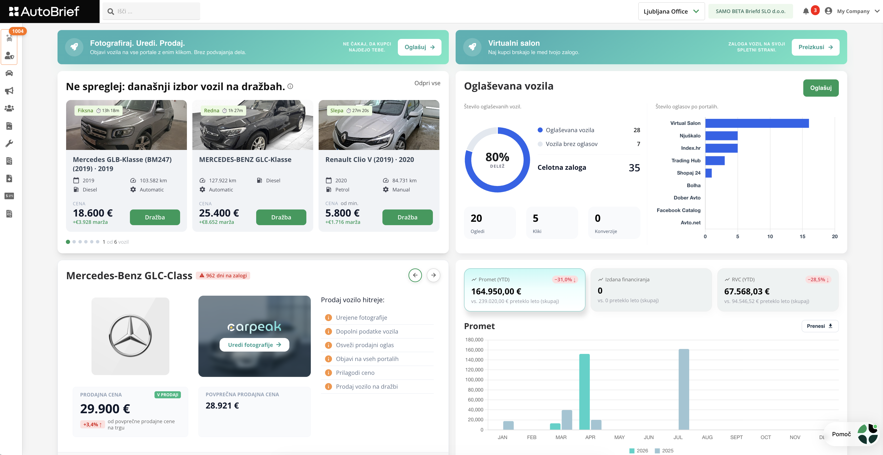This screenshot has width=883, height=455.
Task: Click the user account avatar icon
Action: coord(828,11)
